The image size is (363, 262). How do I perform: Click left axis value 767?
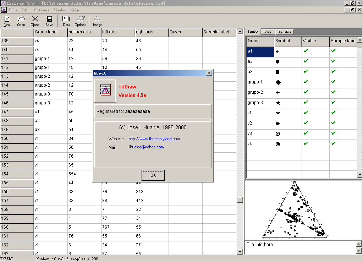[x=118, y=227]
